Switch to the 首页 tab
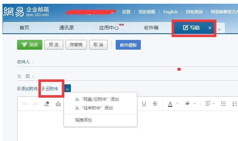 point(24,28)
